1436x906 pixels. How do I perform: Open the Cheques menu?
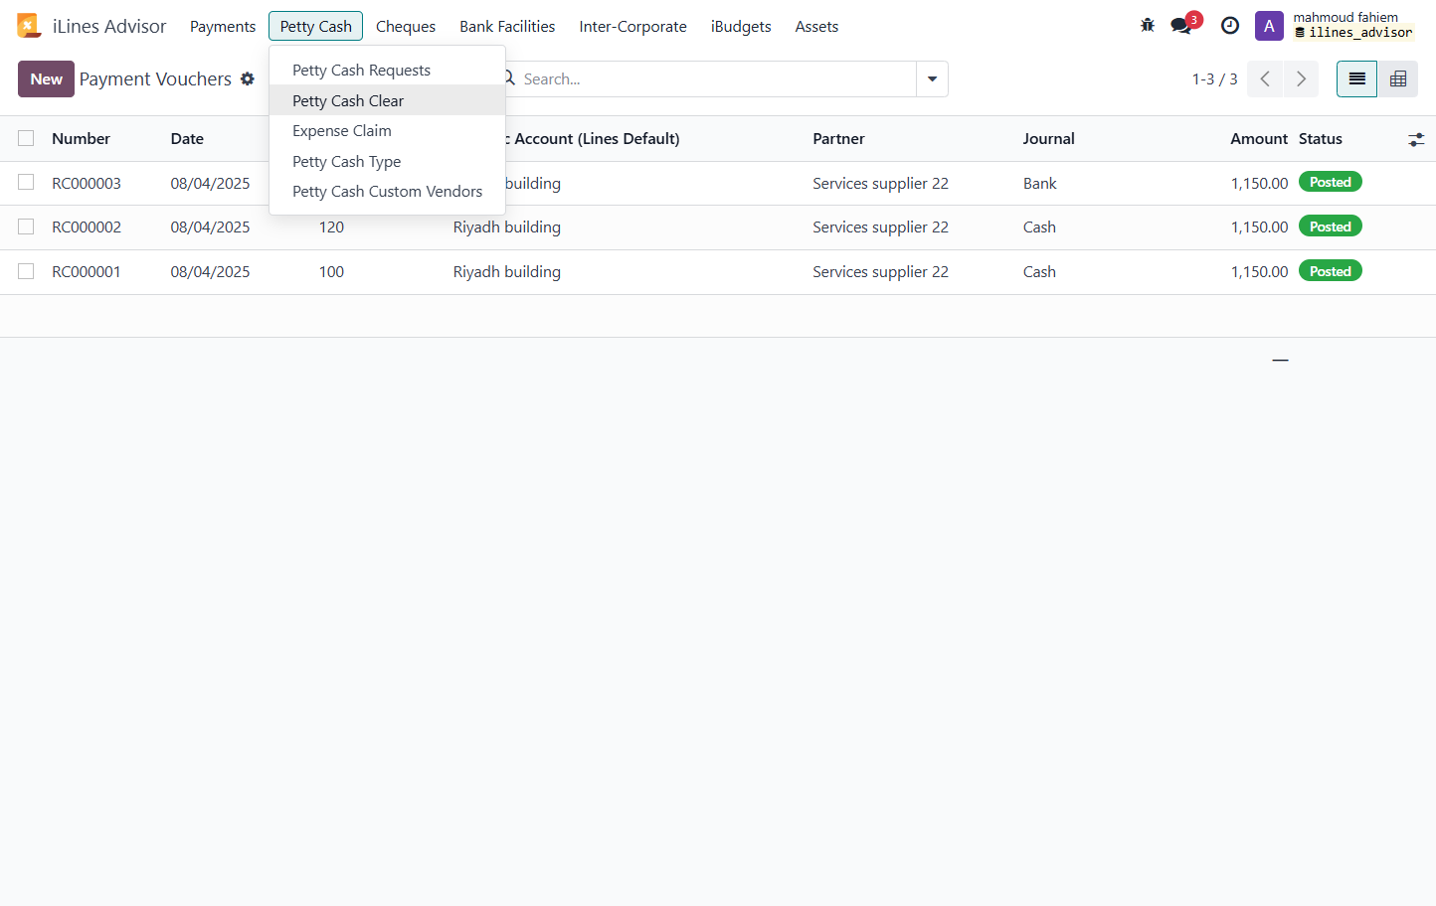click(406, 27)
